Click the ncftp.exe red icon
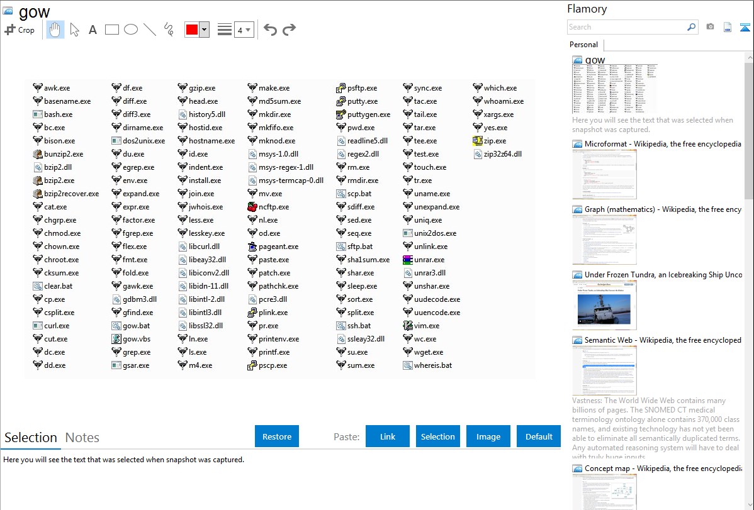 [x=252, y=207]
